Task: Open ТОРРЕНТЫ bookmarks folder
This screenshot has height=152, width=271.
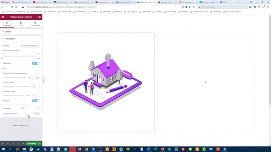Action: point(50,12)
